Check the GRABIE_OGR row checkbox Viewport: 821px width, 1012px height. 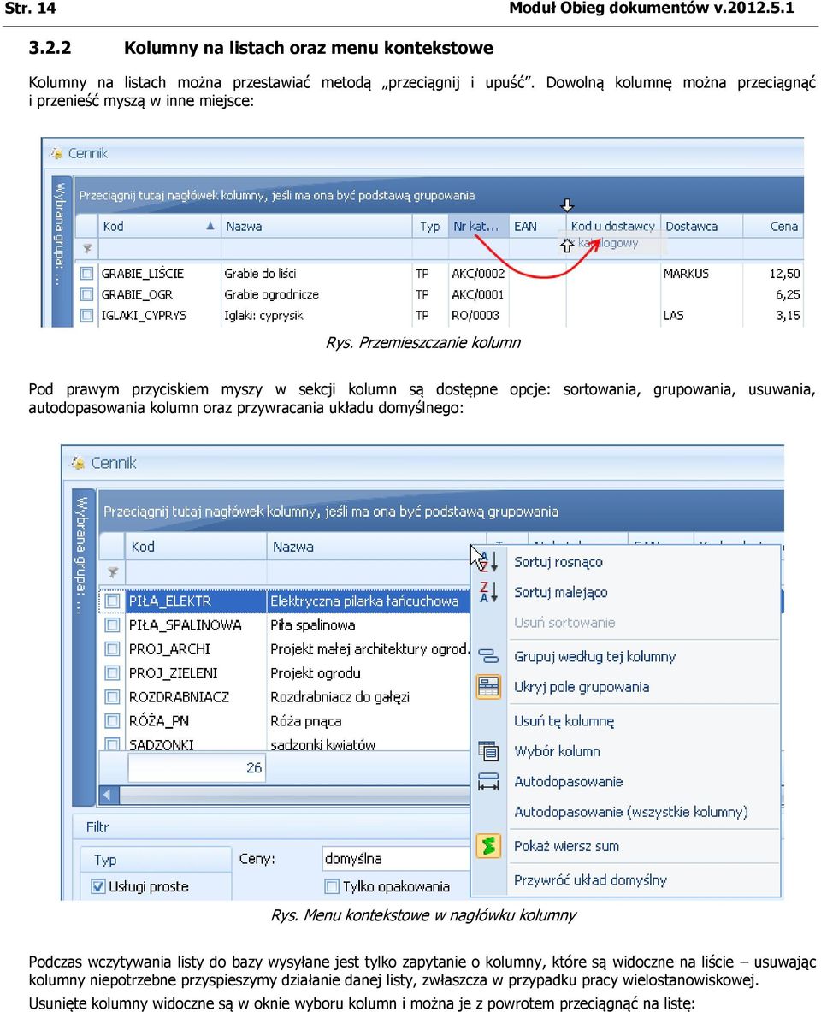point(87,294)
